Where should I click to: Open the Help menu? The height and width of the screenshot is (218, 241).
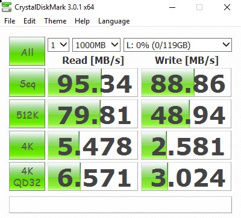[82, 21]
